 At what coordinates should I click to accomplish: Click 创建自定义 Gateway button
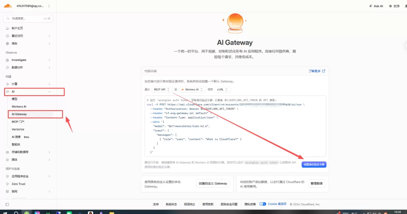[213, 184]
